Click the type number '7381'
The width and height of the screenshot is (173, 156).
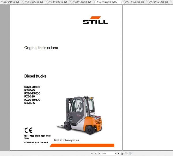click(x=26, y=136)
